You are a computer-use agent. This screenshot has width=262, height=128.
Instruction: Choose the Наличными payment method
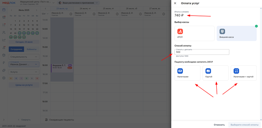187,73
